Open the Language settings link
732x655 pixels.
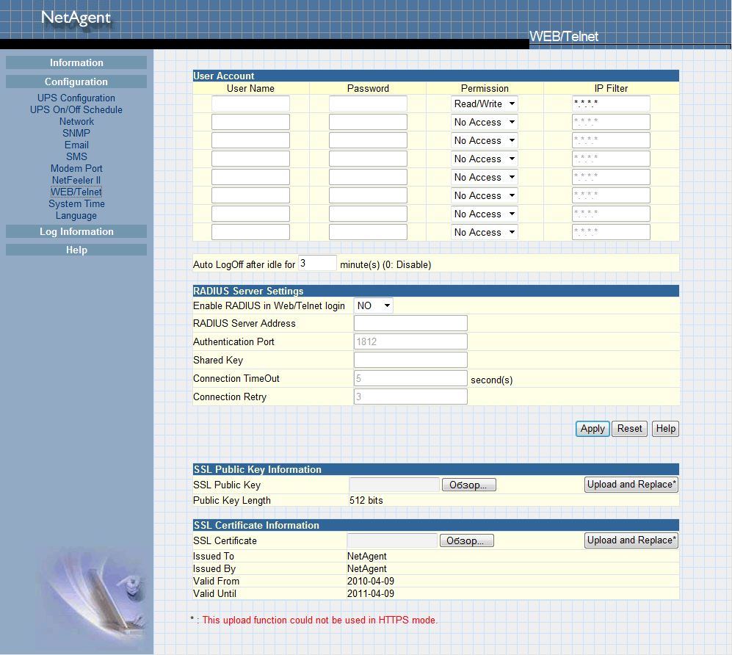(x=76, y=216)
